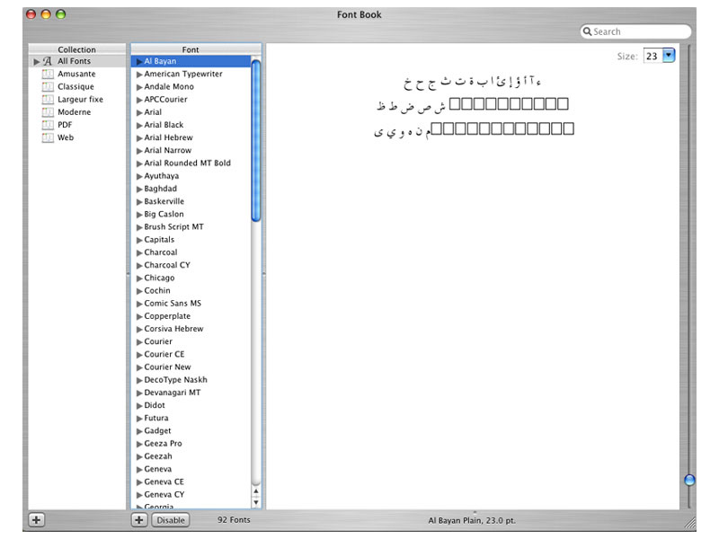Add a font with the plus button

click(139, 520)
